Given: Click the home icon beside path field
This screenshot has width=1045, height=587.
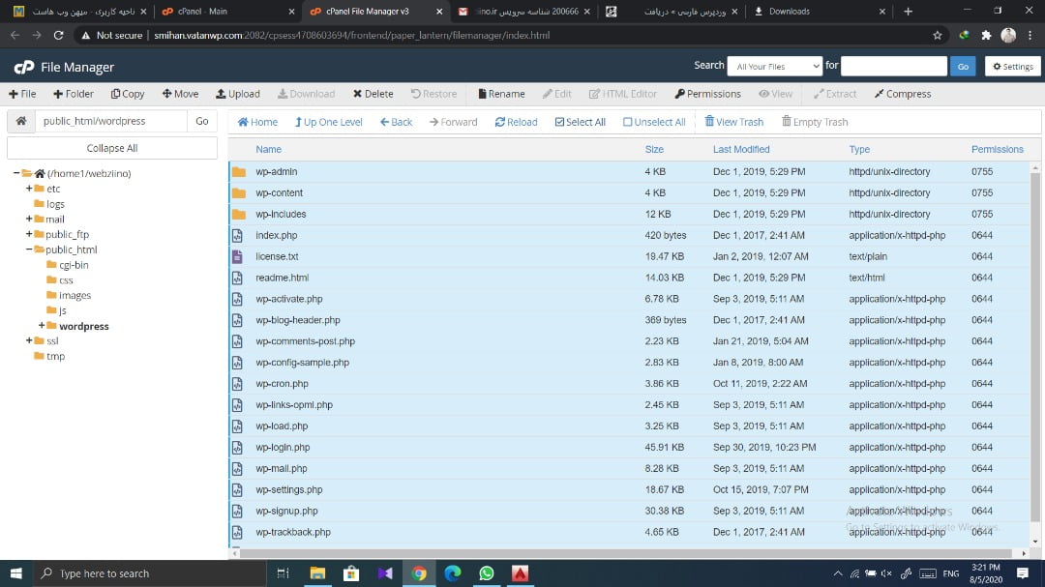Looking at the screenshot, I should click(x=21, y=121).
